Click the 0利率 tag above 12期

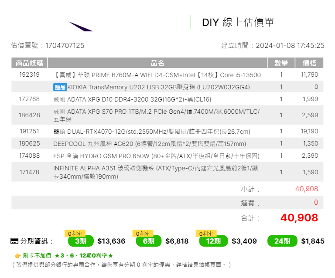coord(206,234)
